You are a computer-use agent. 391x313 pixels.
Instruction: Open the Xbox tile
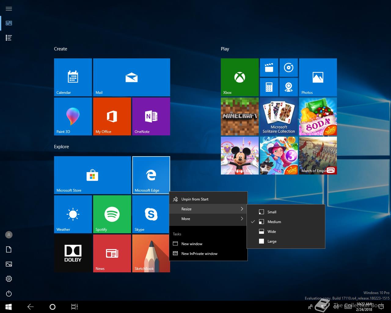pyautogui.click(x=240, y=77)
